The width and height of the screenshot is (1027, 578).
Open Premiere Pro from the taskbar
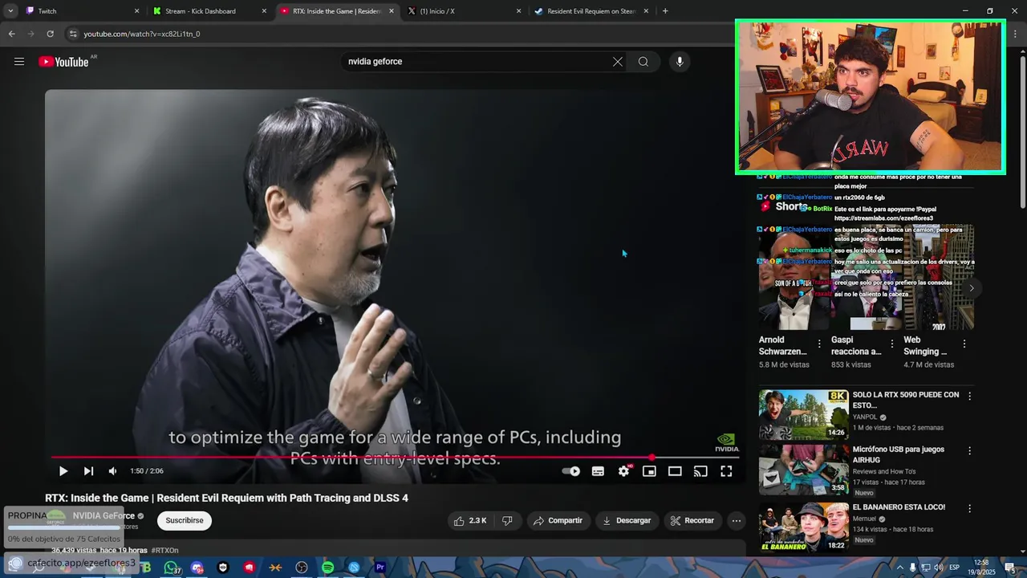point(380,568)
